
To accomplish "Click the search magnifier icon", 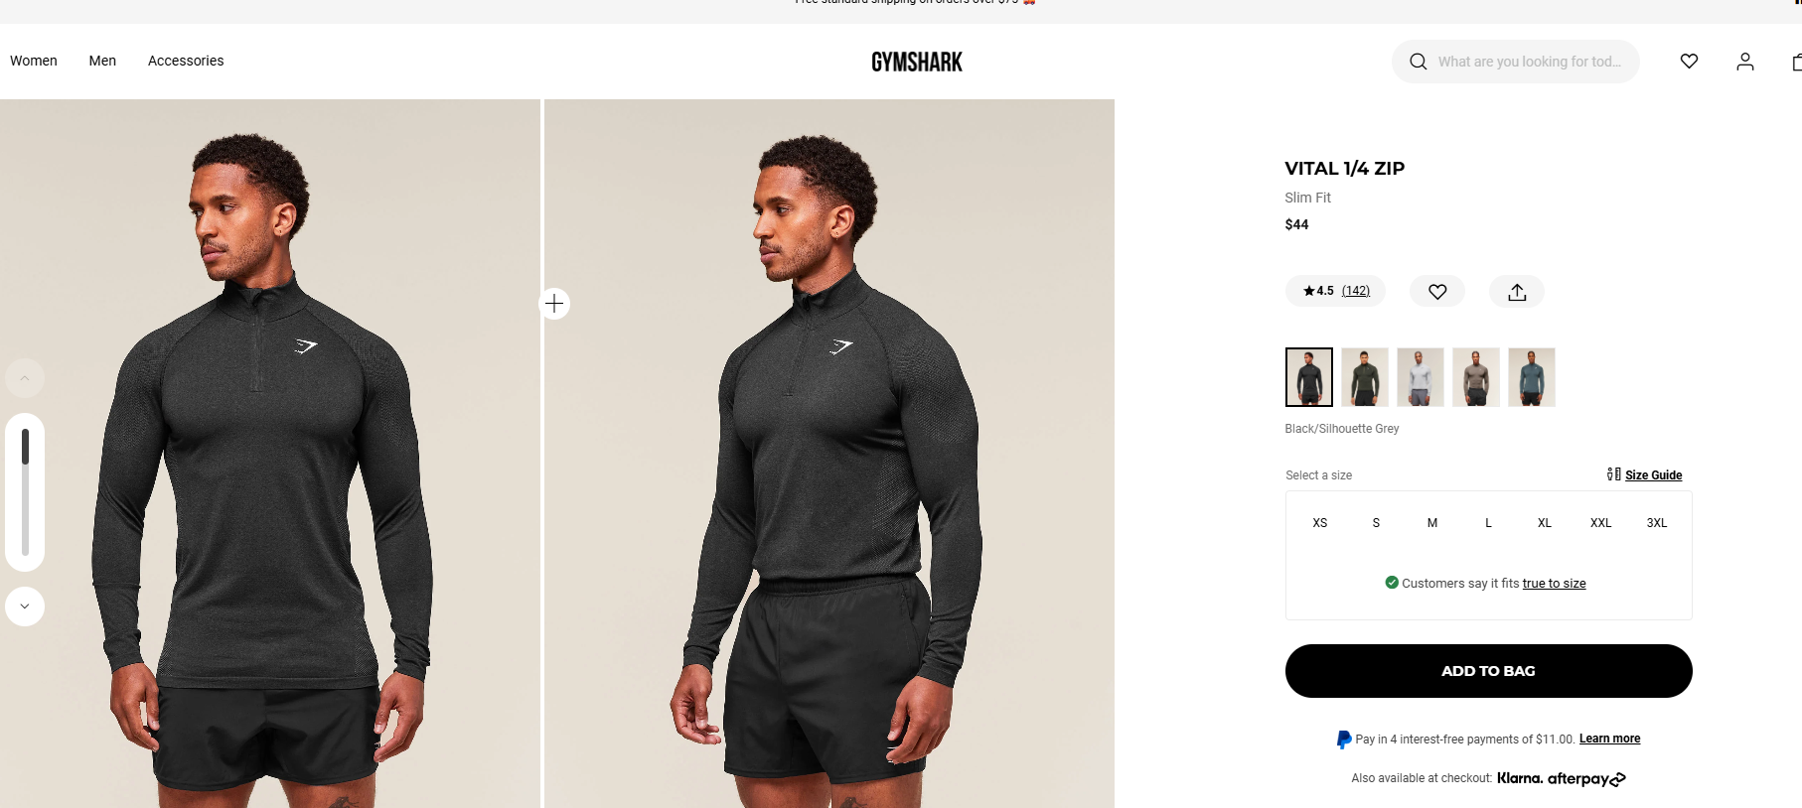I will tap(1418, 62).
